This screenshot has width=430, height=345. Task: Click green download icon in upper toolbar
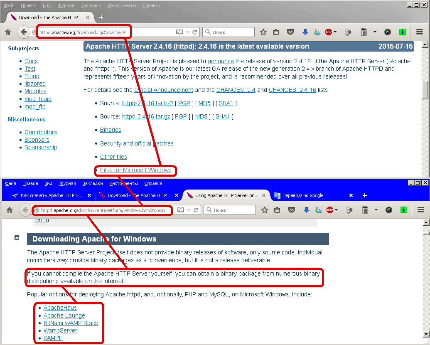[402, 32]
